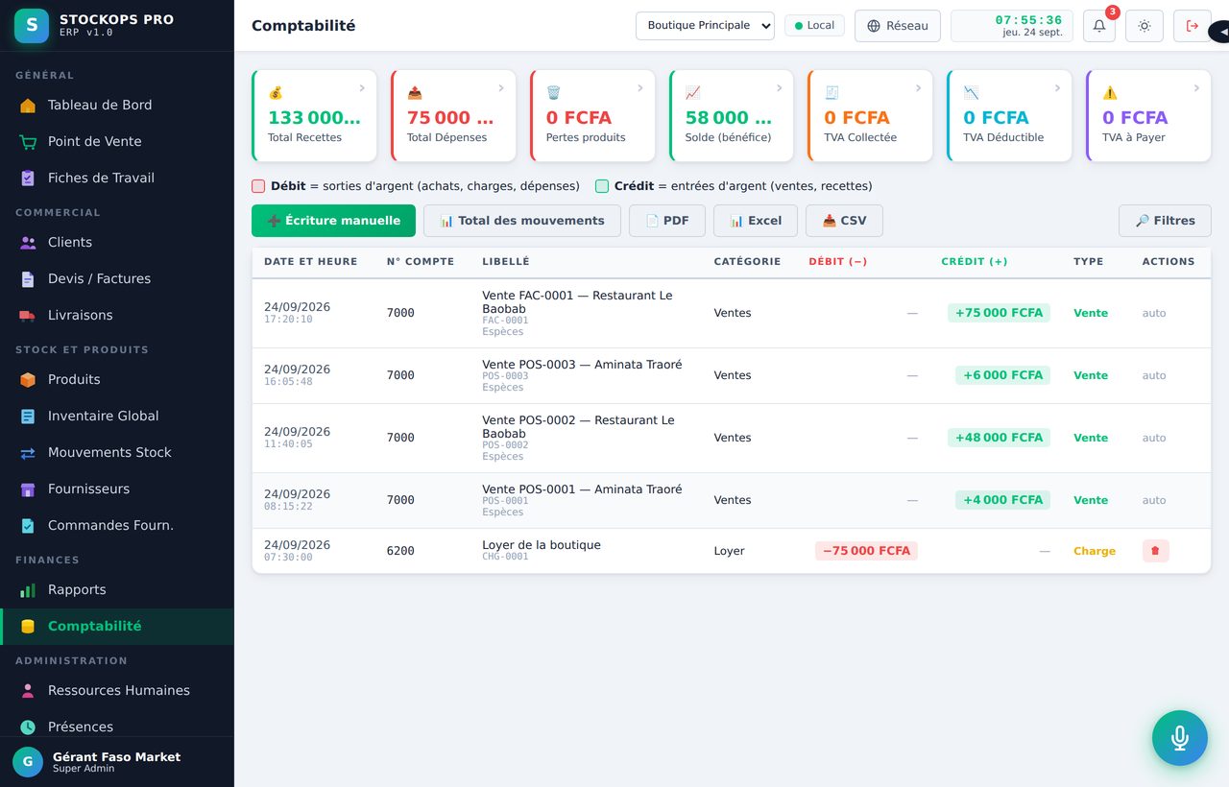1229x787 pixels.
Task: Go to Inventaire Global menu item
Action: point(117,417)
